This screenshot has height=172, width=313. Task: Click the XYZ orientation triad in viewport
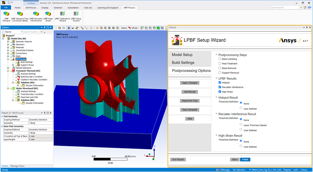tap(151, 154)
